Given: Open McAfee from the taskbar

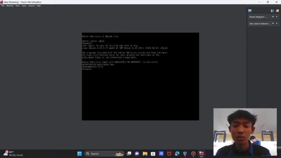Looking at the screenshot, I should point(169,154).
